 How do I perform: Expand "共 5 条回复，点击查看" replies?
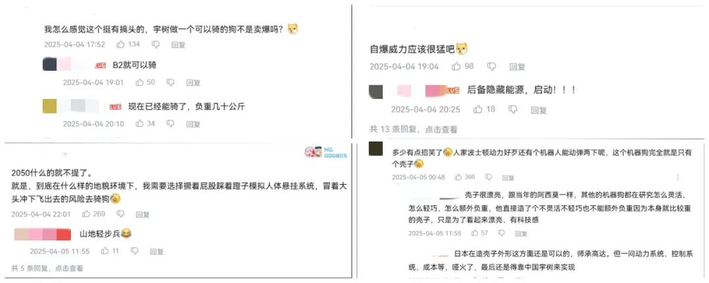(x=47, y=268)
